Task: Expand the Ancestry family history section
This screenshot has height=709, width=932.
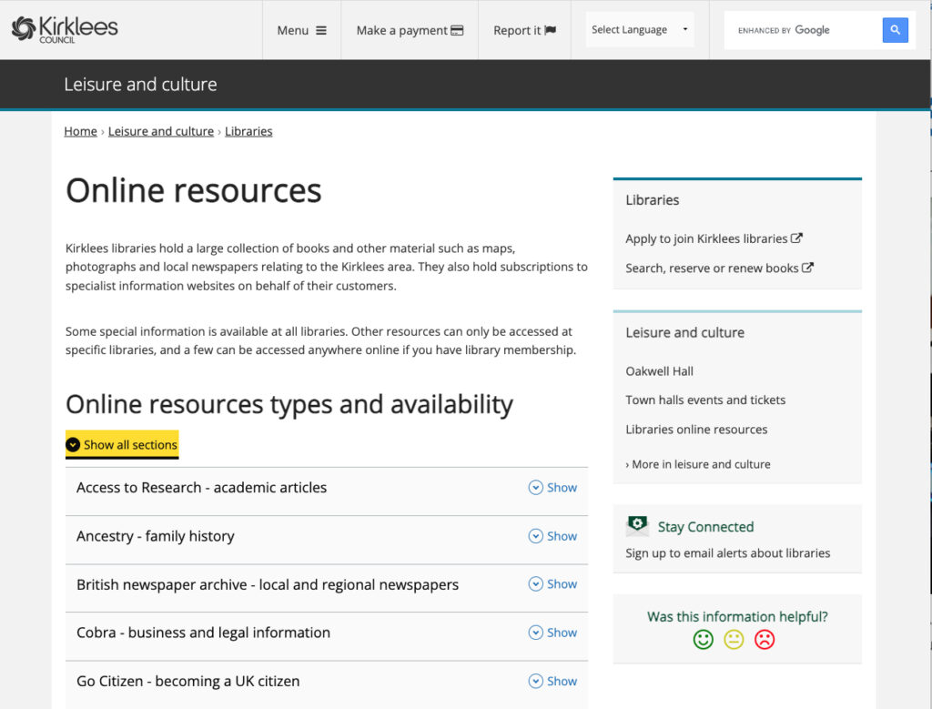Action: coord(552,536)
